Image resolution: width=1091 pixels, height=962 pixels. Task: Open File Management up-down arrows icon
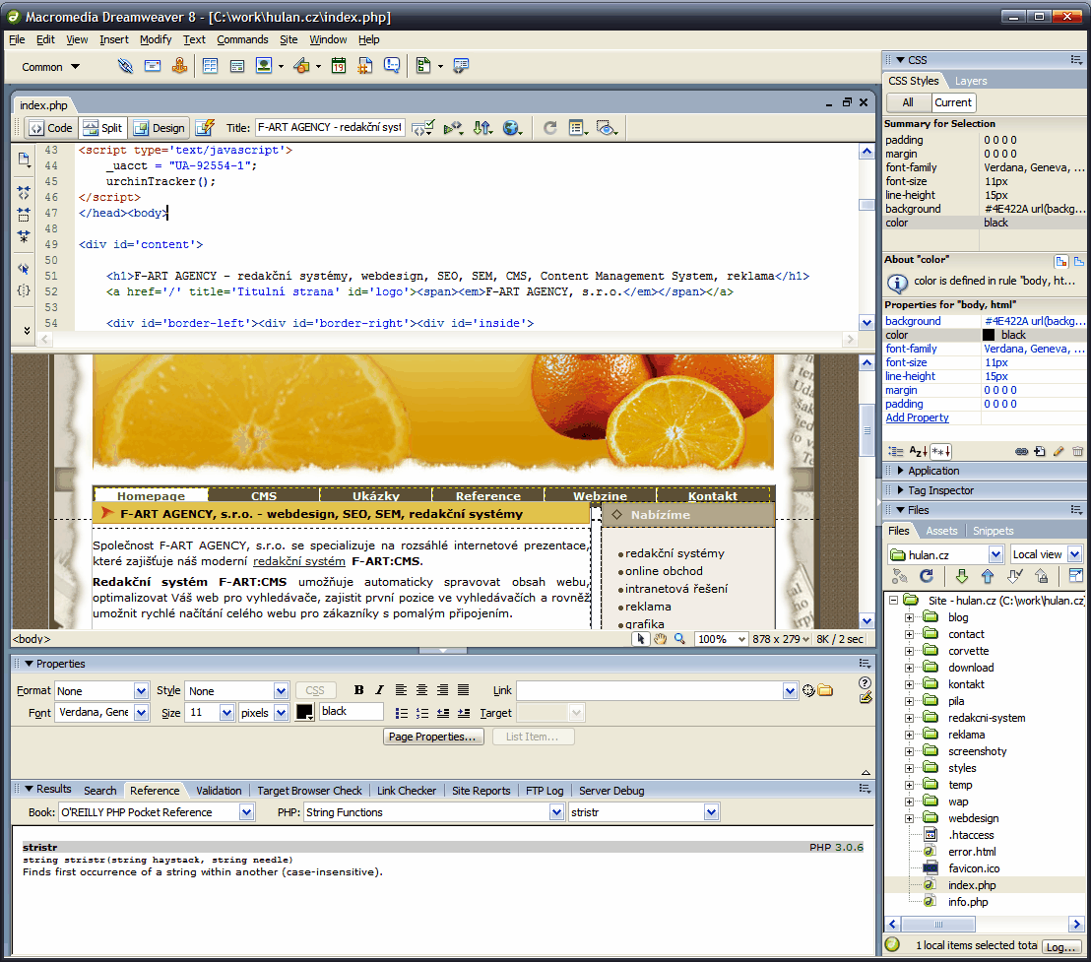(x=482, y=128)
